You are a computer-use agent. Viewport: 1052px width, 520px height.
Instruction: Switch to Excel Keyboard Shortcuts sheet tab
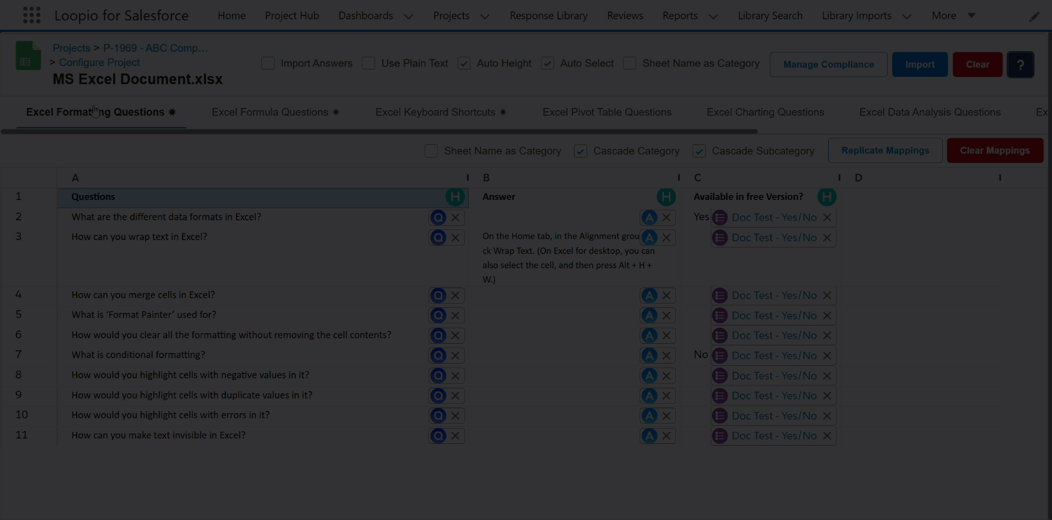click(x=441, y=112)
